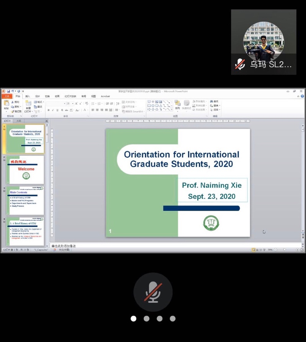Click the Save icon in the quick access toolbar
306x342 pixels.
point(8,92)
